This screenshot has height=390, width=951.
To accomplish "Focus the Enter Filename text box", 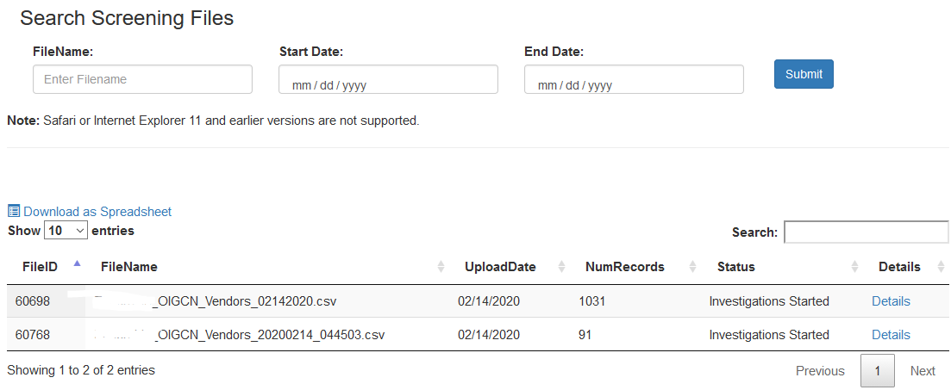I will (142, 79).
